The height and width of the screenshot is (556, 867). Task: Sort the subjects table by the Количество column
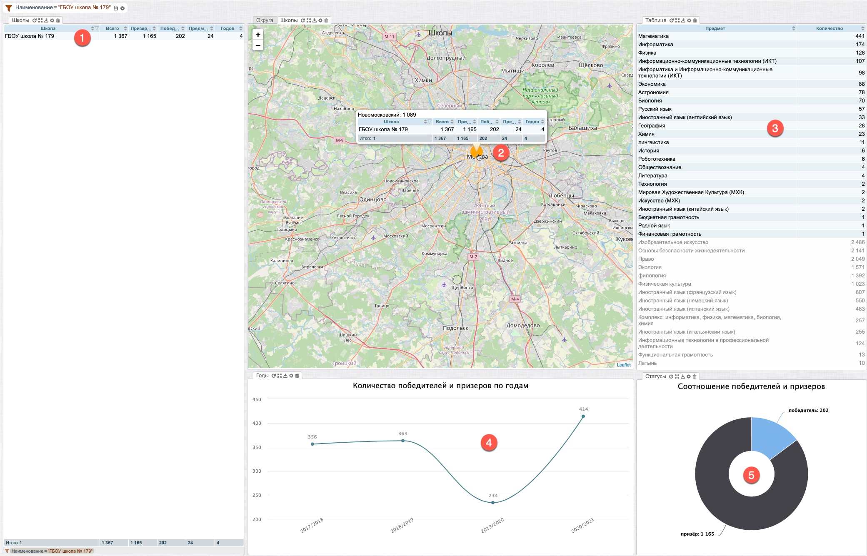[862, 28]
